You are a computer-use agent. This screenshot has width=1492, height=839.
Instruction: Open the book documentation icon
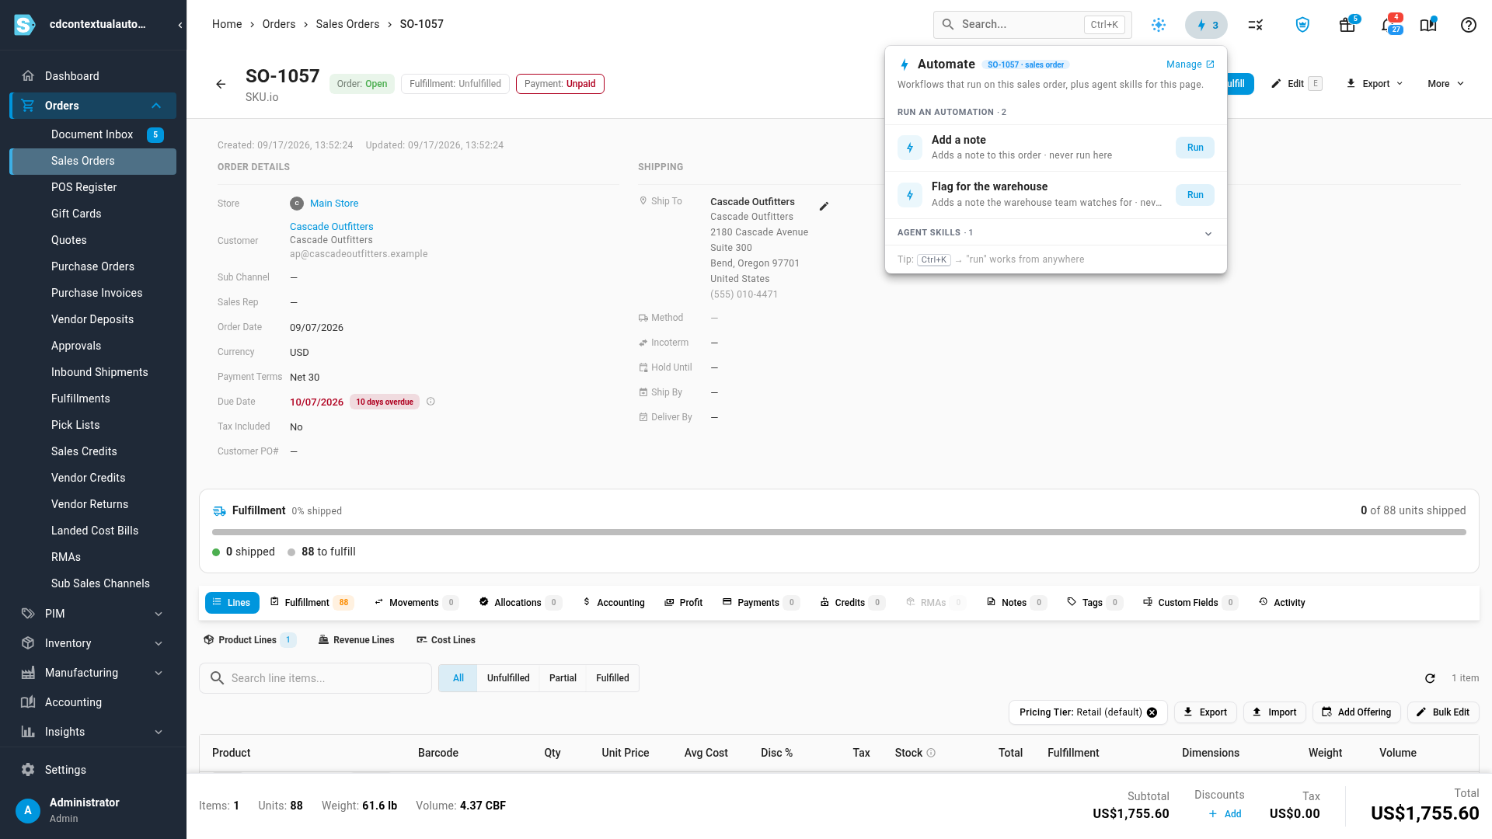tap(1428, 25)
